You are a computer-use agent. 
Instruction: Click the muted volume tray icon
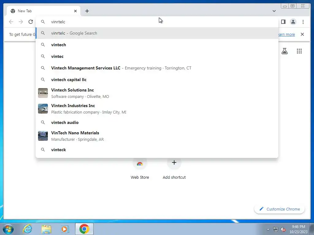click(x=283, y=229)
